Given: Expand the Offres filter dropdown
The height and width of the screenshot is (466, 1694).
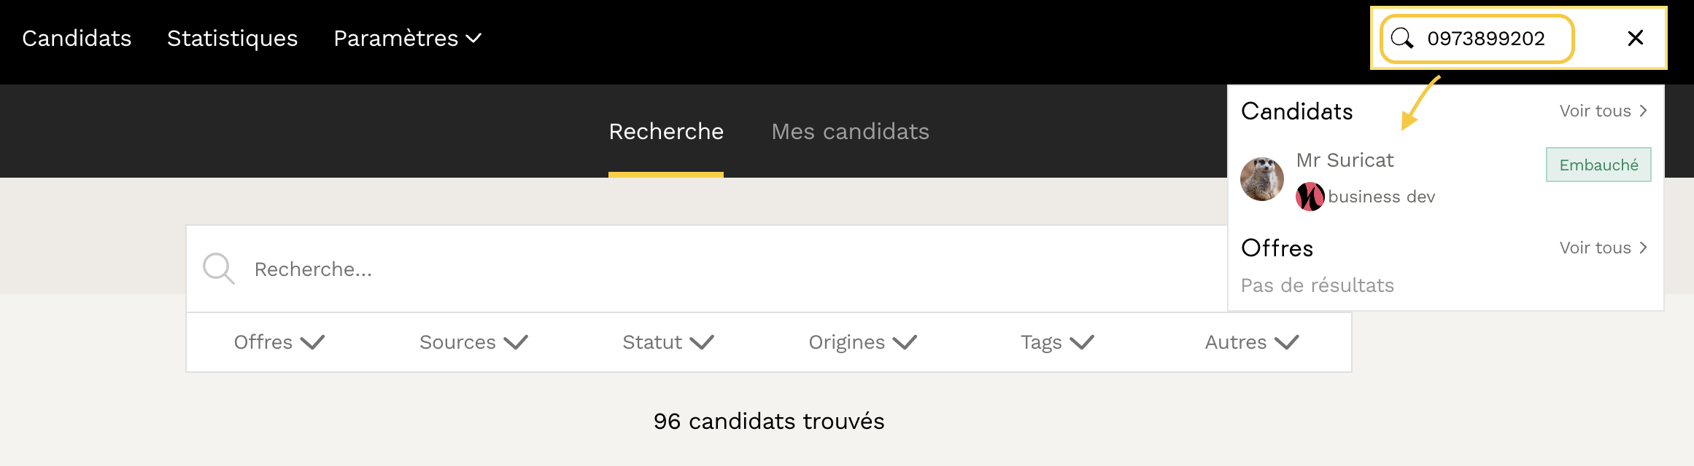Looking at the screenshot, I should point(279,342).
